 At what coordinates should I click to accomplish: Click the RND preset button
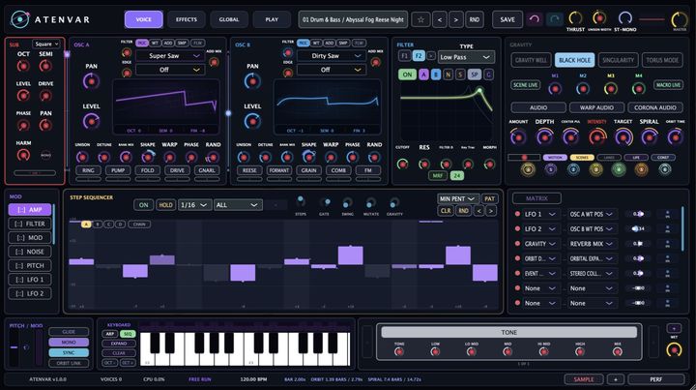(x=475, y=19)
